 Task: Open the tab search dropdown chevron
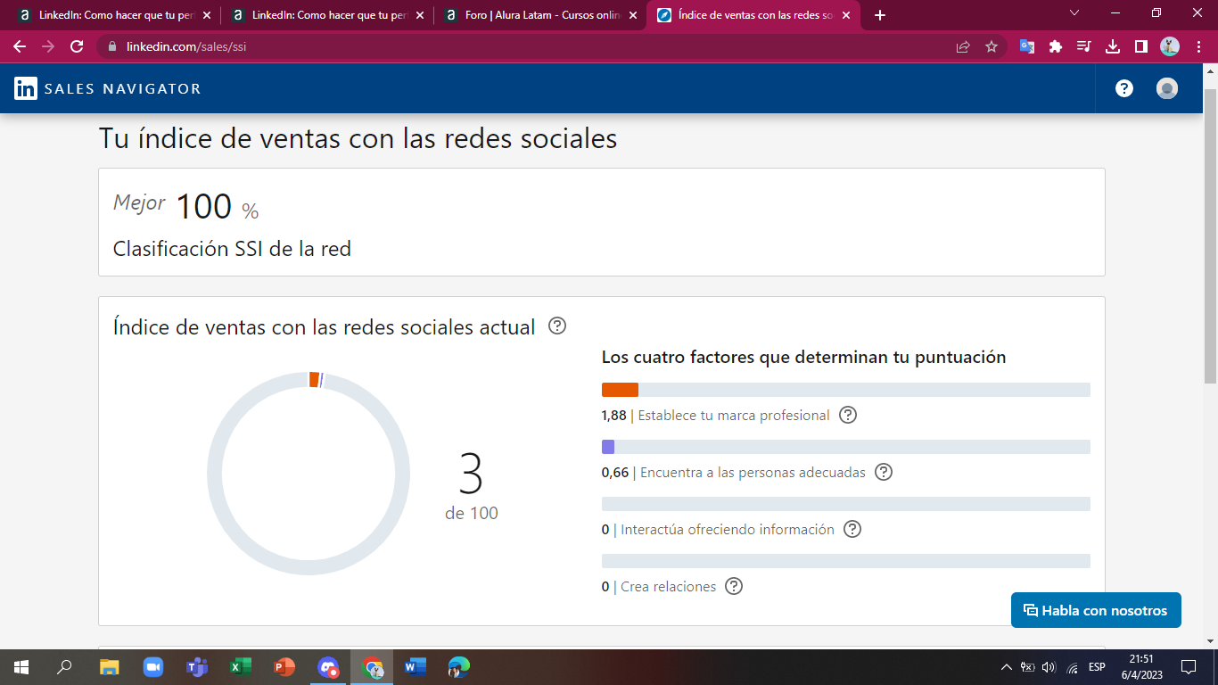[x=1074, y=13]
